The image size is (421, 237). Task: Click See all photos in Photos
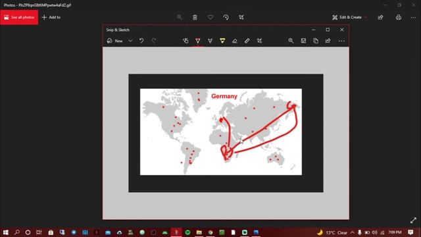pos(19,17)
